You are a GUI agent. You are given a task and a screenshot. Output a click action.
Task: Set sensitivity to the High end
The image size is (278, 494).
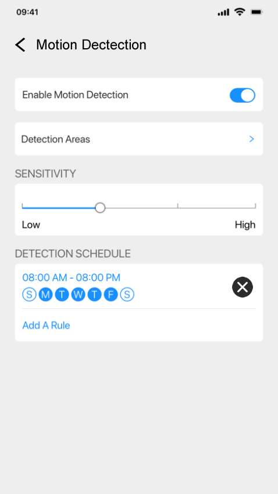255,206
